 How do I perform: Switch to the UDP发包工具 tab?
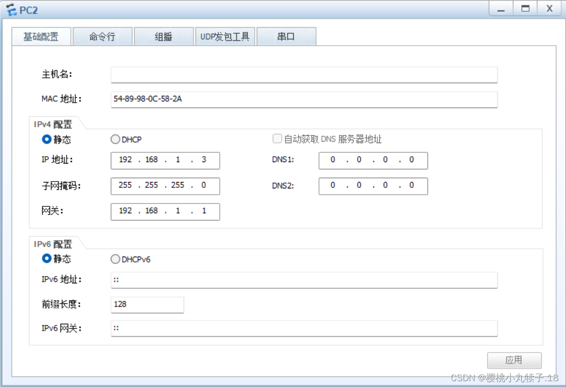pyautogui.click(x=225, y=36)
